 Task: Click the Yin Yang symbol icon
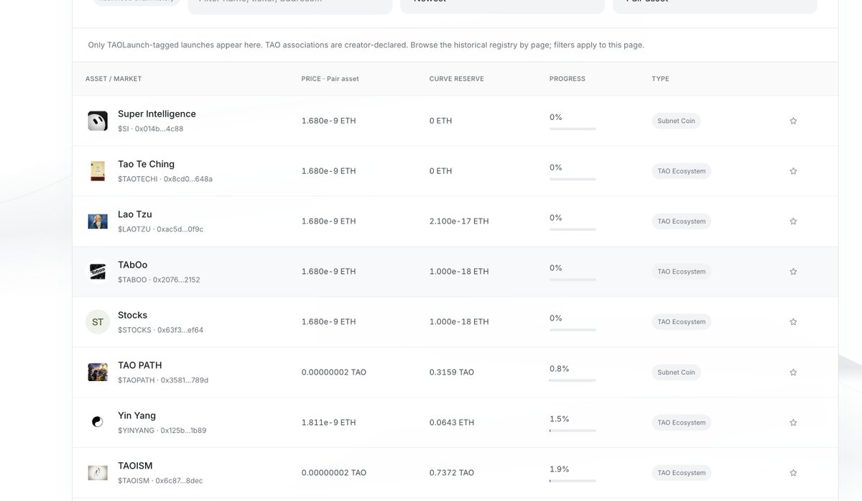tap(98, 423)
